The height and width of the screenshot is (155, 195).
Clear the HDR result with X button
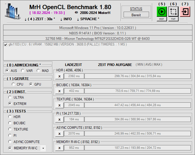tap(60, 76)
